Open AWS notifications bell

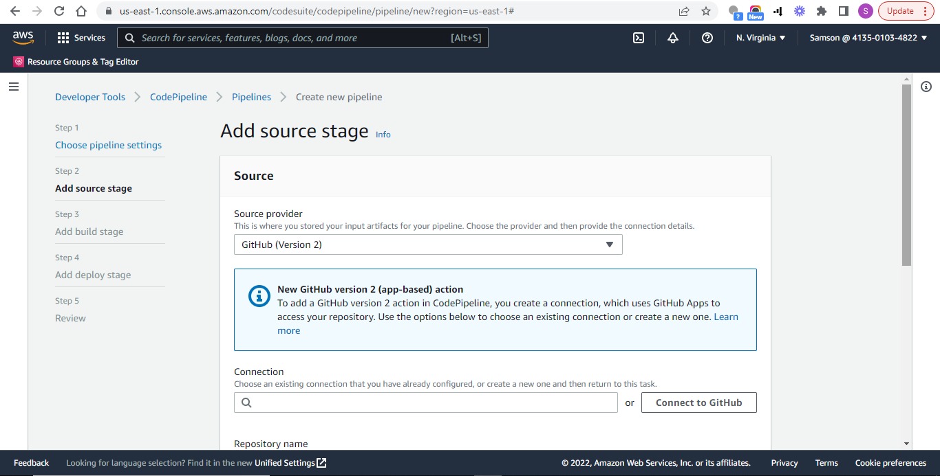coord(673,38)
